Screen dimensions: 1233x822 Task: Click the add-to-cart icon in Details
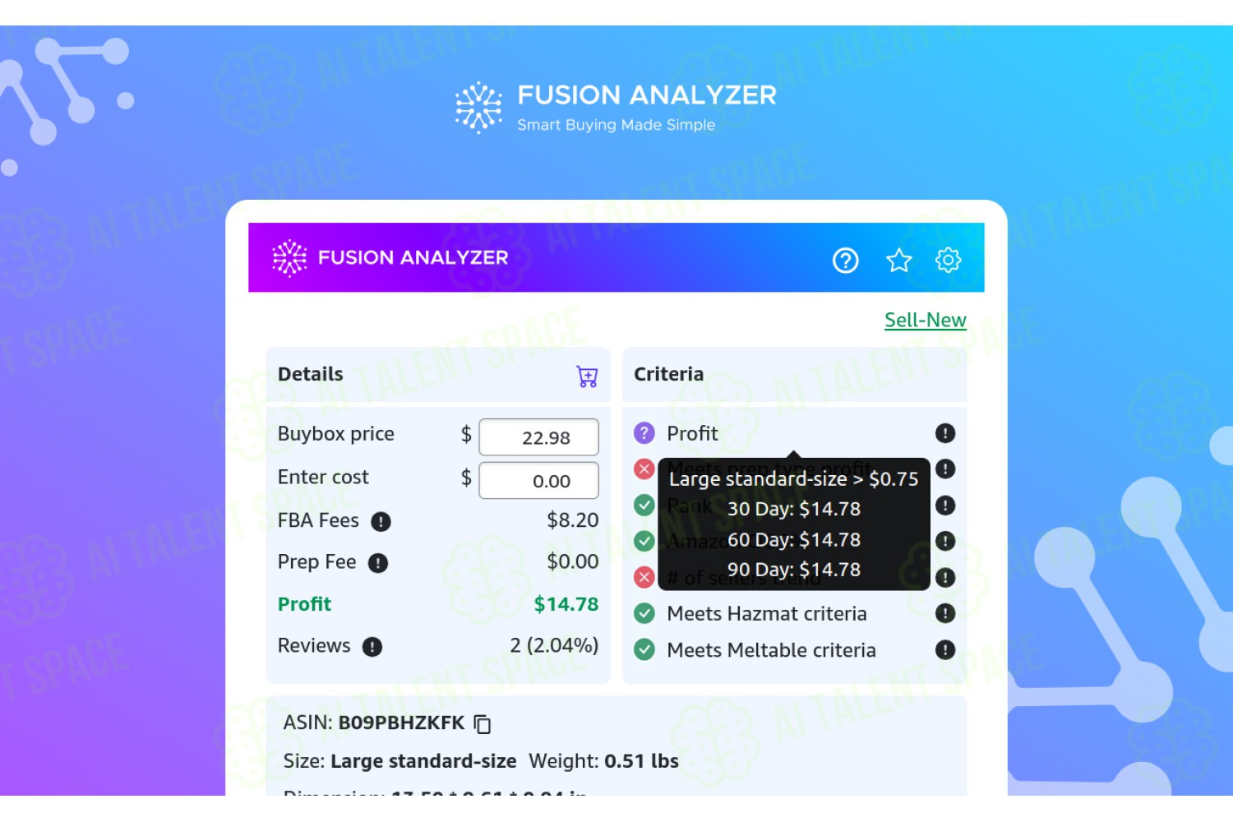click(x=587, y=376)
